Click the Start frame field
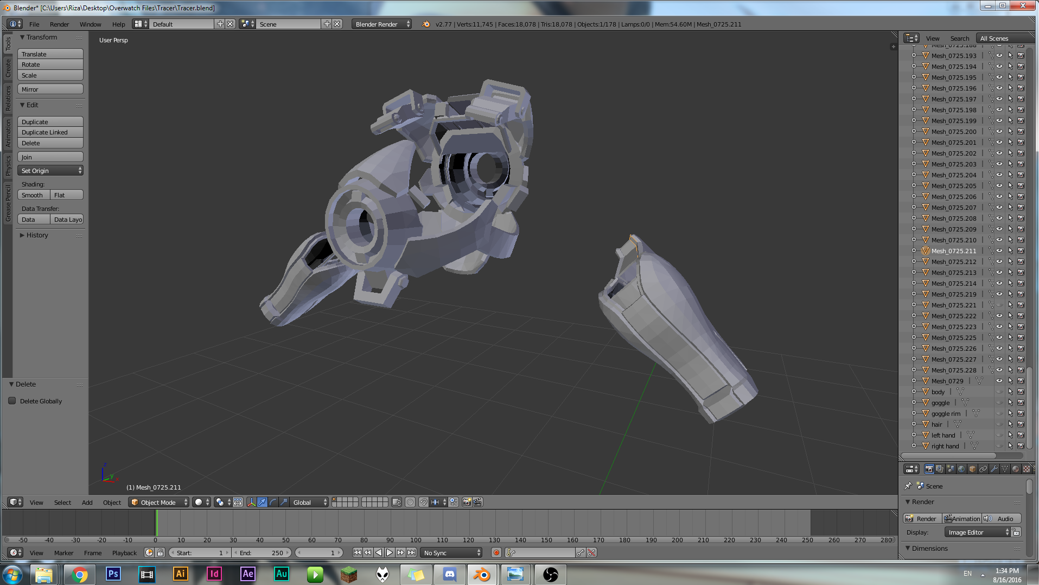 [x=200, y=552]
